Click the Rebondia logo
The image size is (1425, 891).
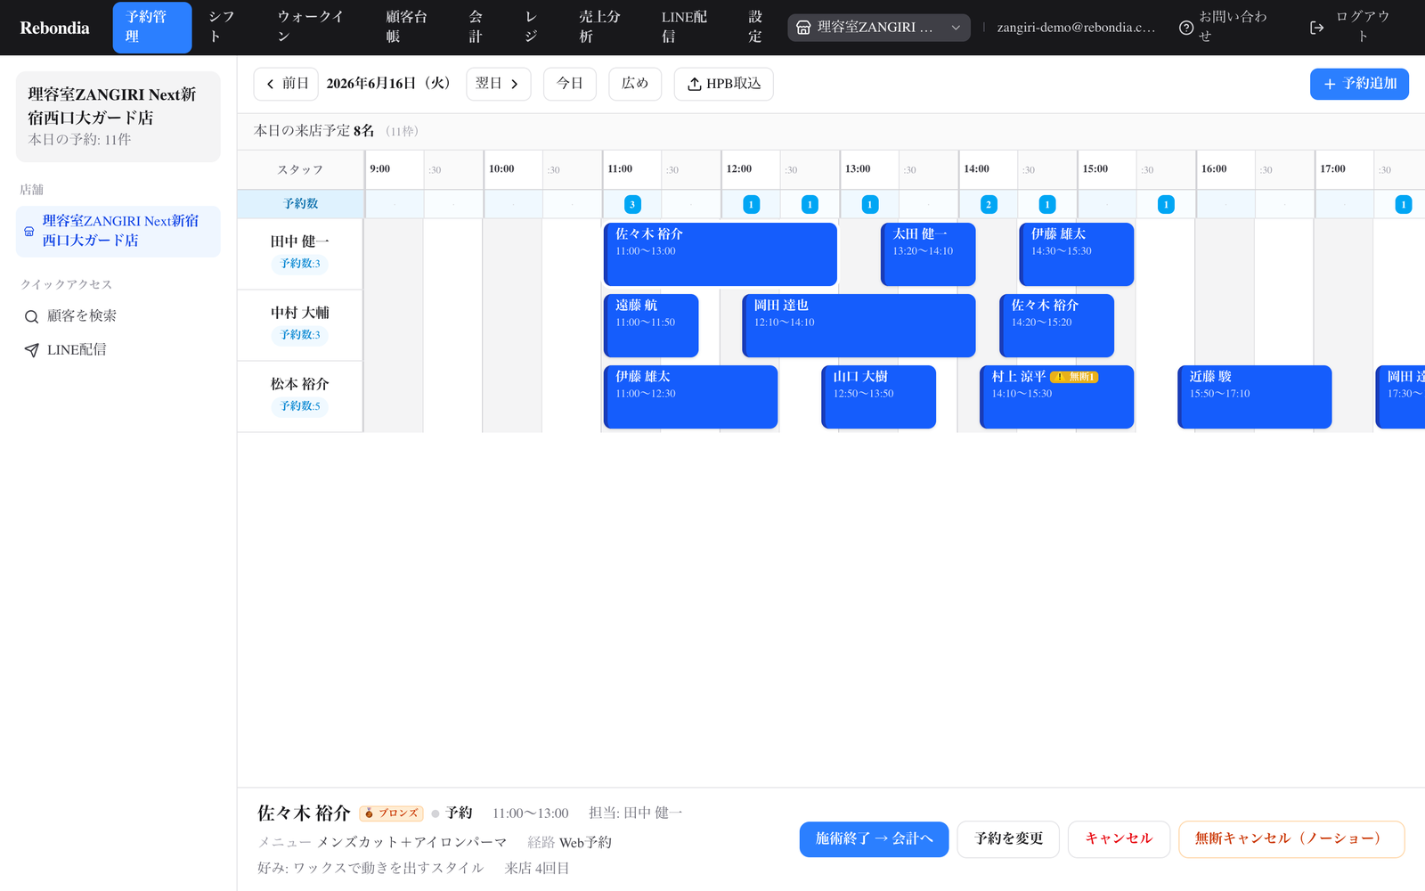(x=55, y=28)
